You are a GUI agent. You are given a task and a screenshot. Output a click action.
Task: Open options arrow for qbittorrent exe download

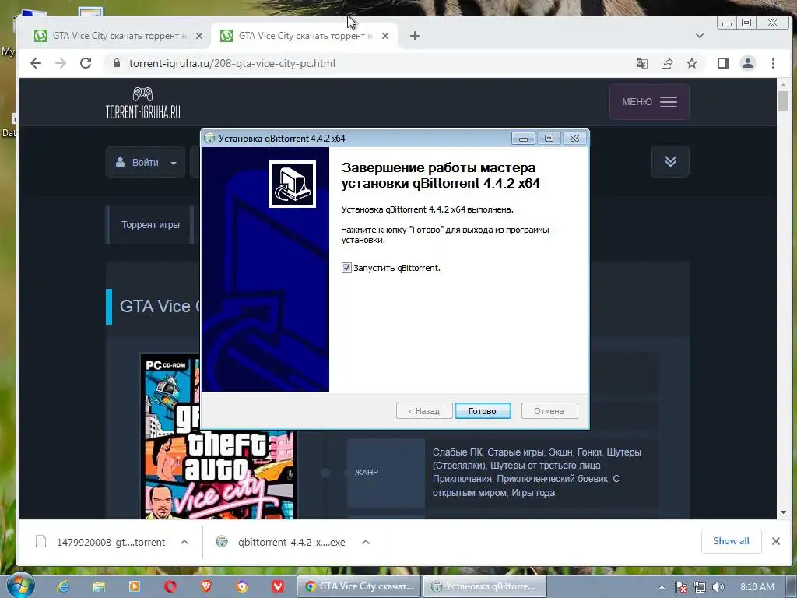click(x=366, y=542)
